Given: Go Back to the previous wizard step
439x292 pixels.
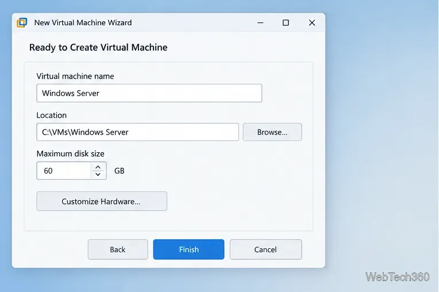Looking at the screenshot, I should [x=118, y=249].
